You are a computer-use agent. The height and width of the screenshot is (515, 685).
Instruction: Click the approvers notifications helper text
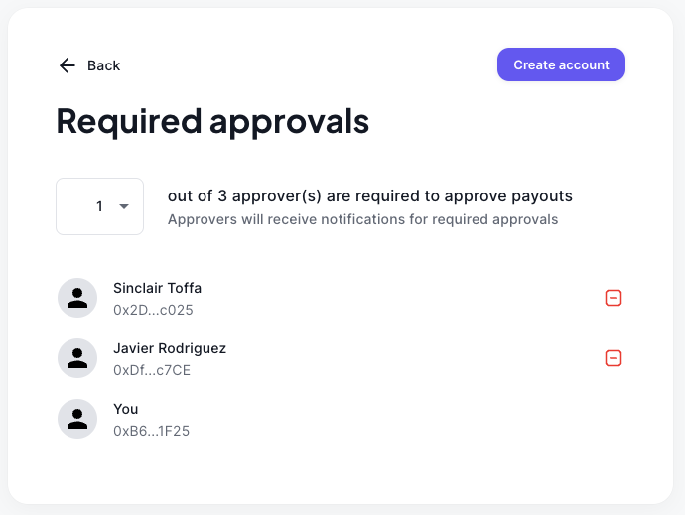point(362,219)
